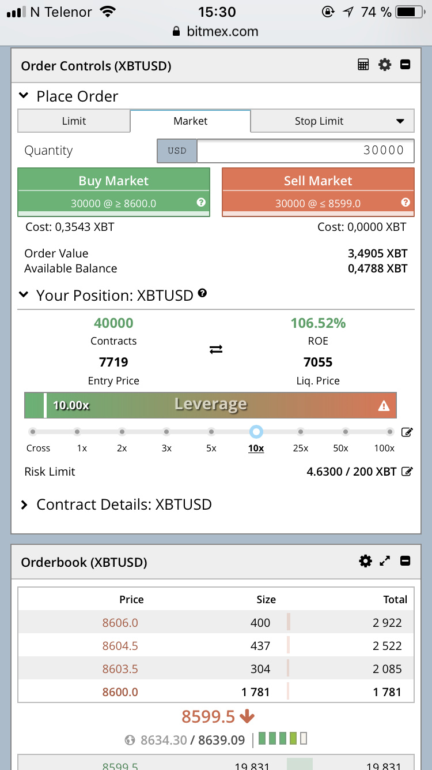Click the Risk Limit value 4.6300 / 200 XBT
This screenshot has height=770, width=432.
(x=351, y=472)
